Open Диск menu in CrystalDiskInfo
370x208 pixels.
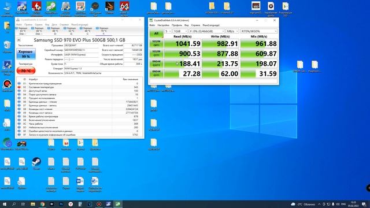[54, 24]
